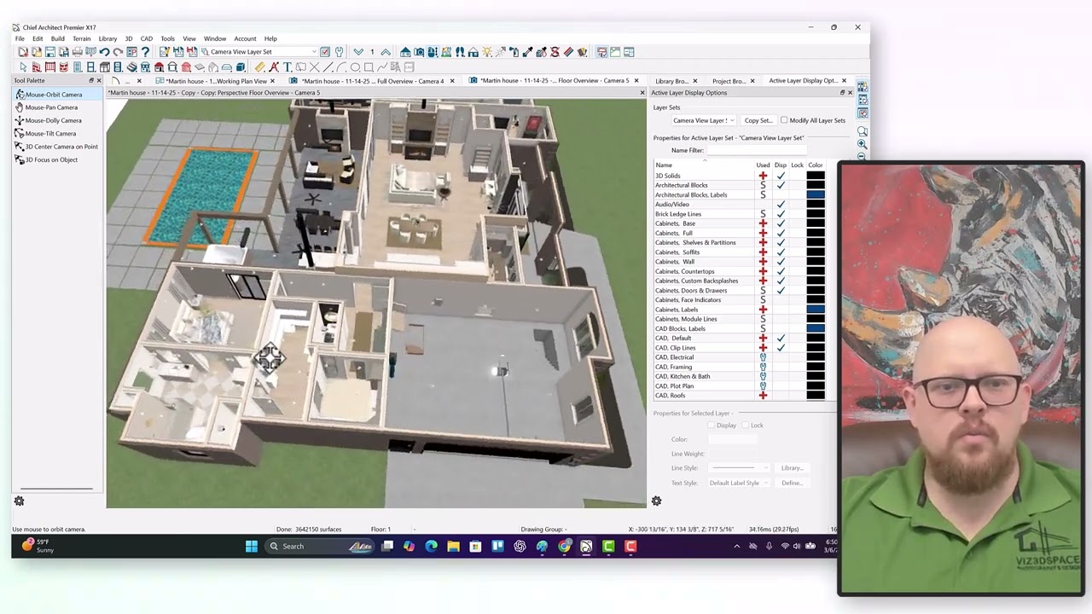The width and height of the screenshot is (1092, 614).
Task: Click the Preferences wrench icon
Action: coord(339,52)
